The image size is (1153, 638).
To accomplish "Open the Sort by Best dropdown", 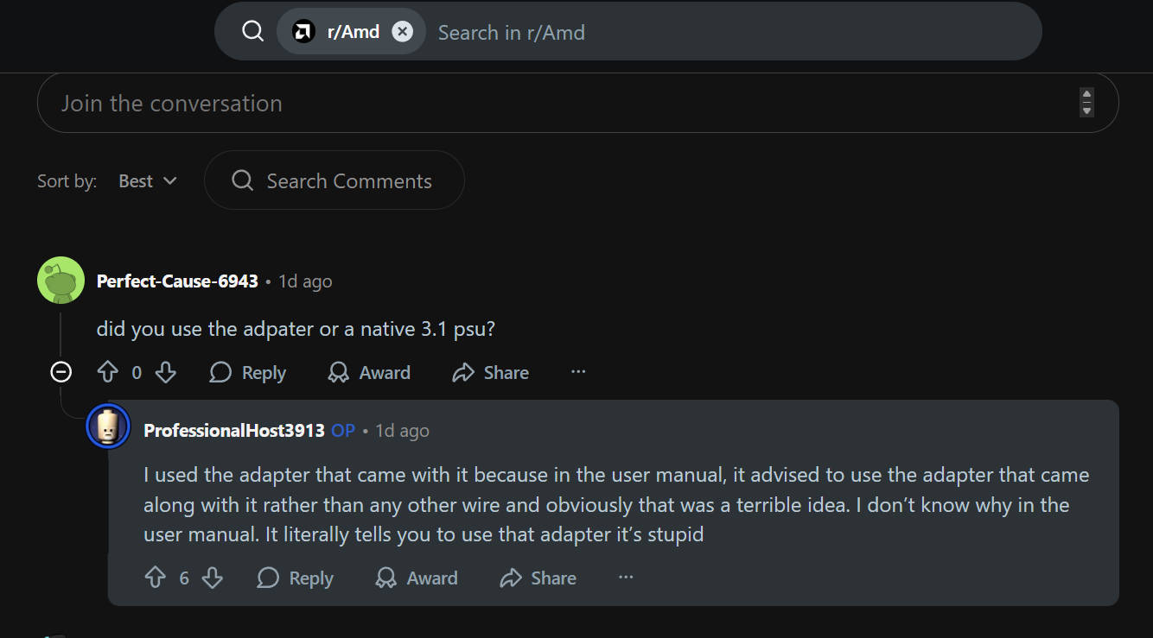I will [147, 181].
